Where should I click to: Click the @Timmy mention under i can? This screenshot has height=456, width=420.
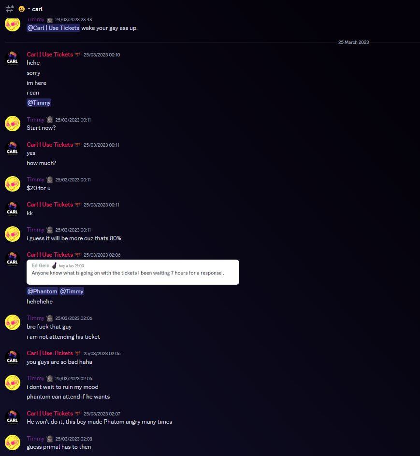(x=39, y=103)
